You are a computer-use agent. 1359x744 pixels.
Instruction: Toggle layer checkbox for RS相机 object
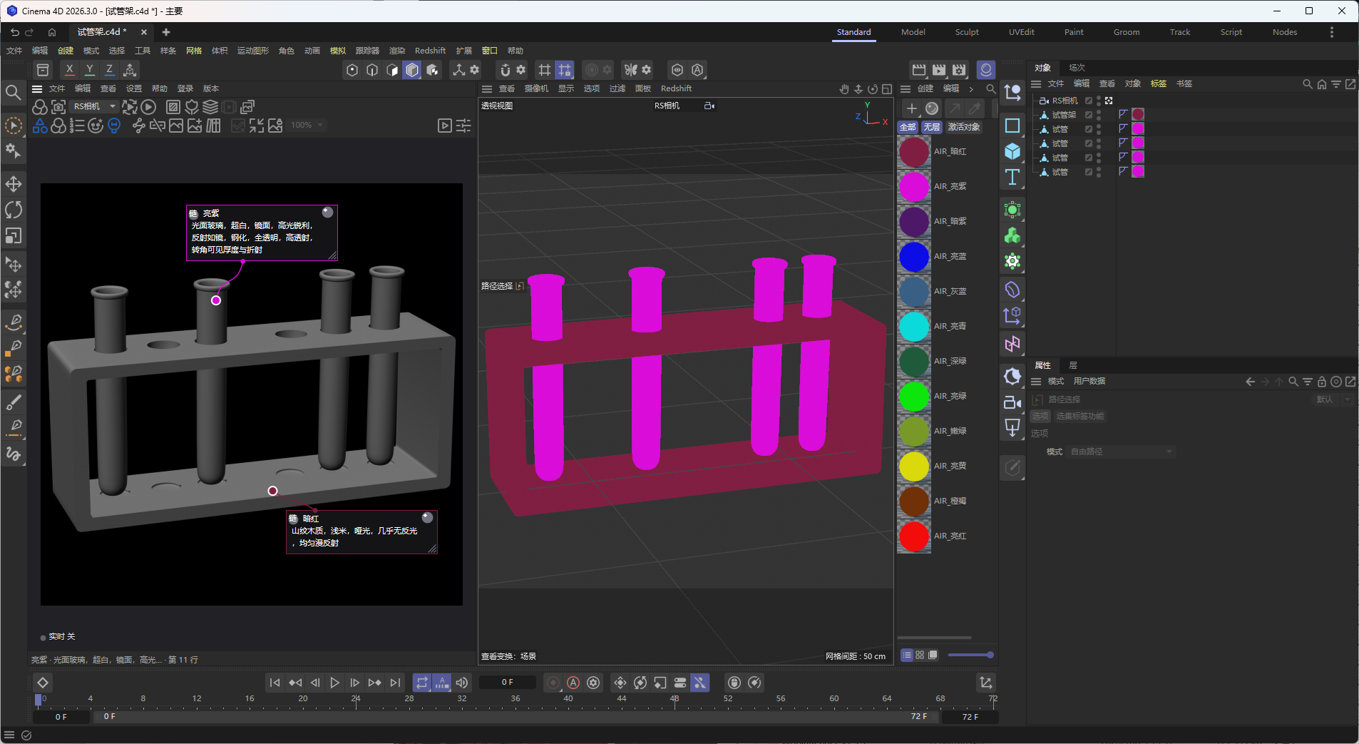click(x=1089, y=101)
